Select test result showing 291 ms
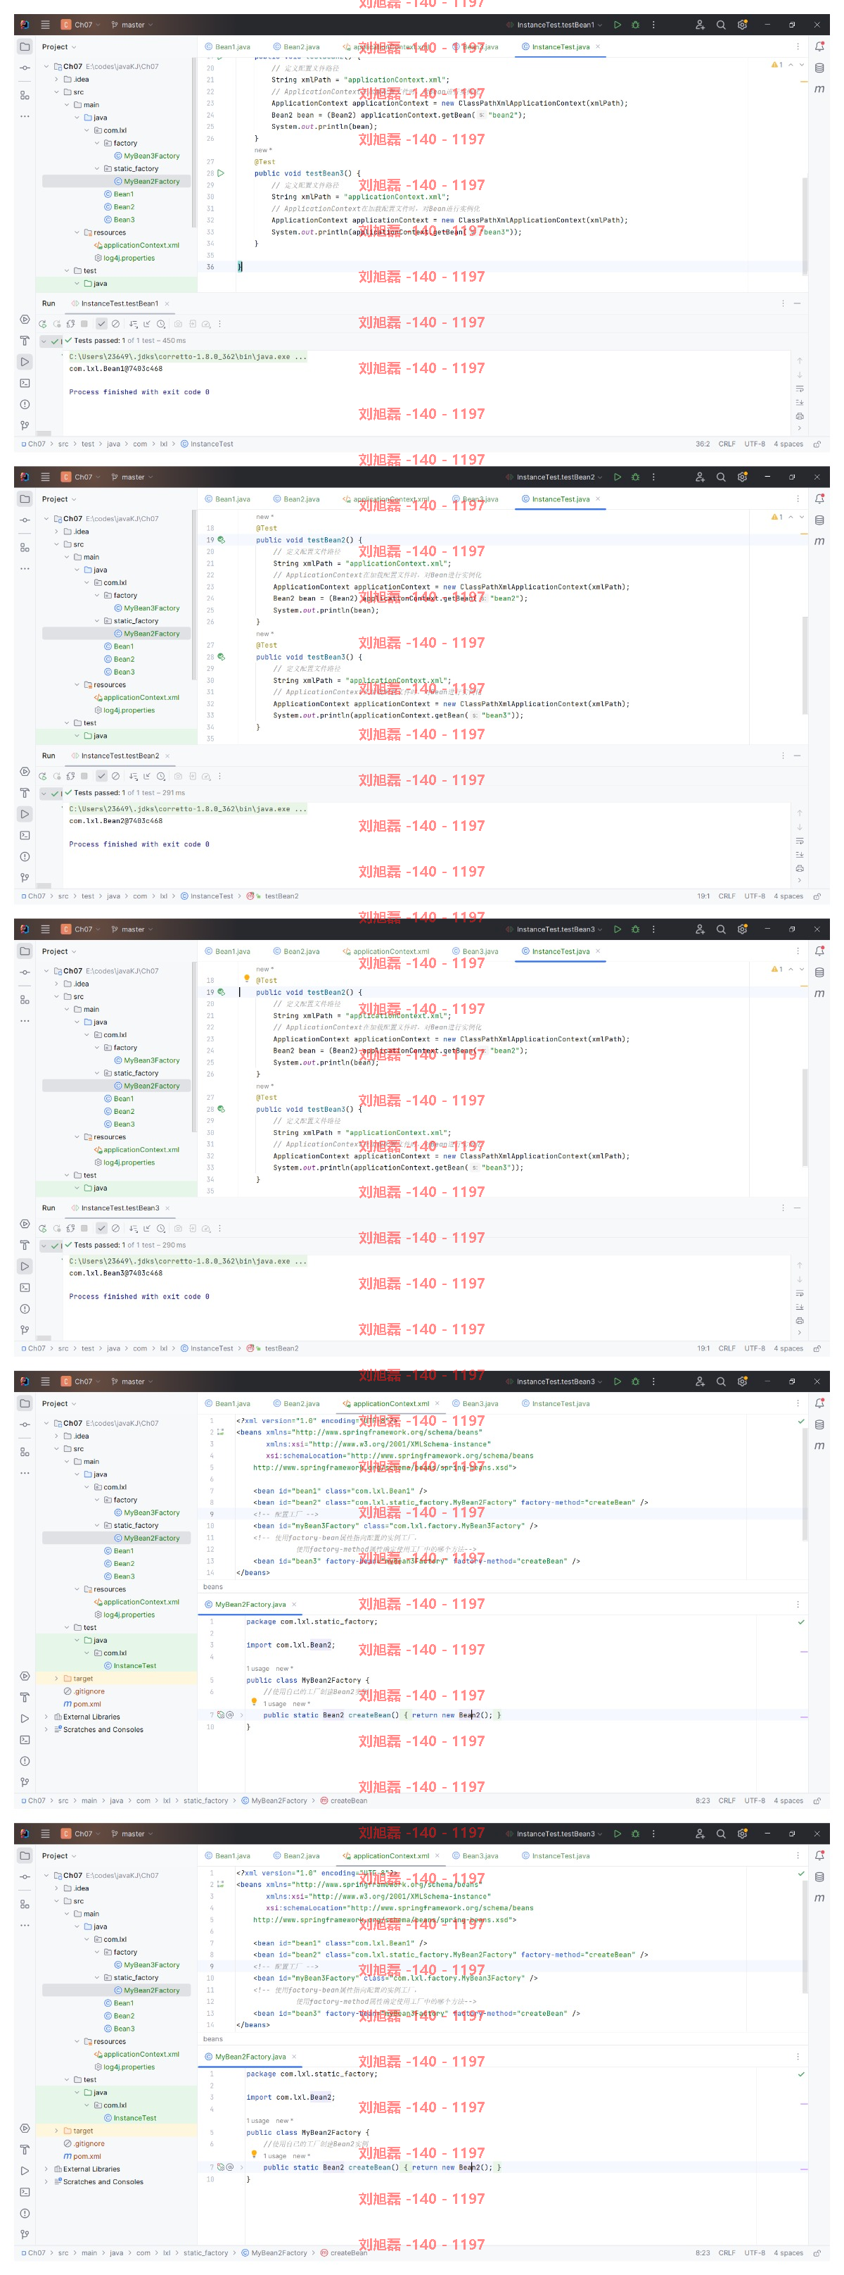This screenshot has width=844, height=2275. click(124, 793)
